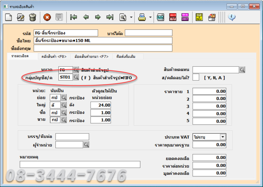This screenshot has height=187, width=263.
Task: Click the สินค้าทดแทน input field
Action: (x=216, y=70)
